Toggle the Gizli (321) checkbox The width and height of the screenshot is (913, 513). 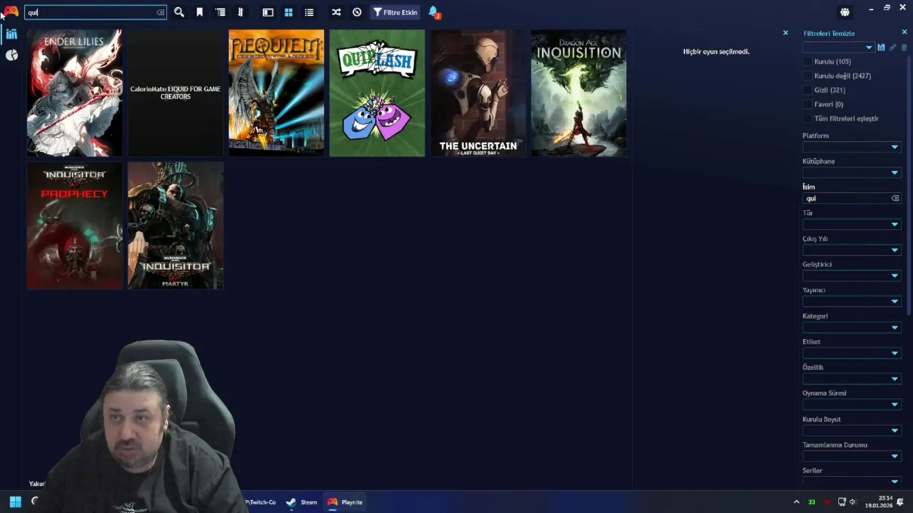point(807,90)
